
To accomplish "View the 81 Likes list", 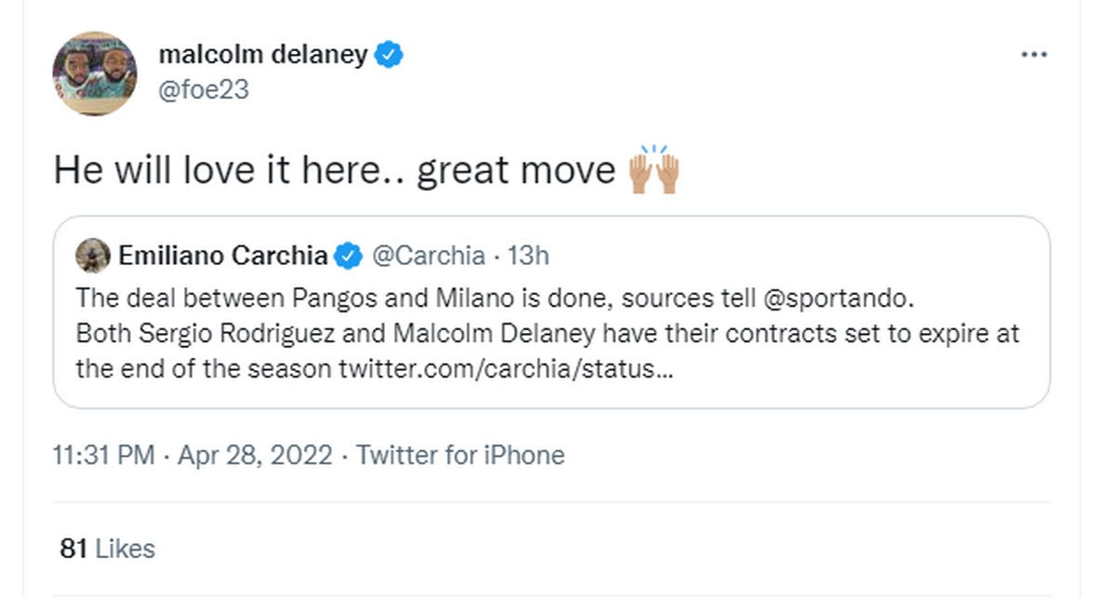I will (x=107, y=549).
